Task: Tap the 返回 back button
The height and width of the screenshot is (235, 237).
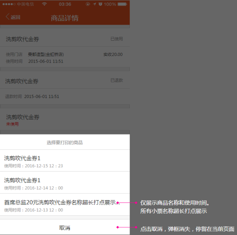Action: click(x=13, y=17)
